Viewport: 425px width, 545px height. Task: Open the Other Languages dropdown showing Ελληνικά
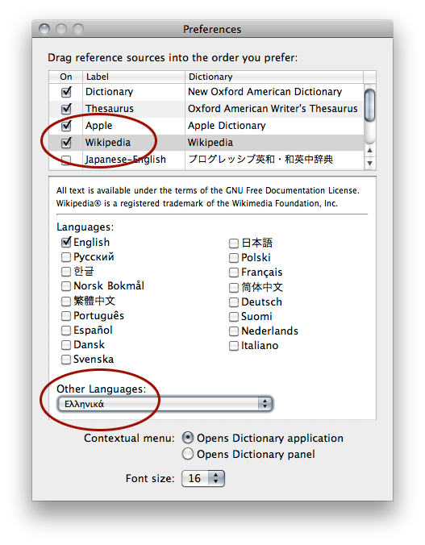pos(165,404)
